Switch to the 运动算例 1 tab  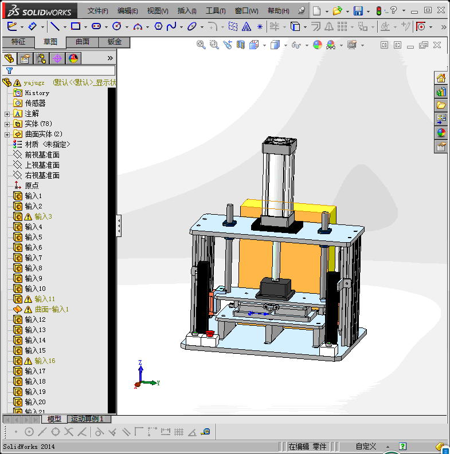tap(89, 419)
